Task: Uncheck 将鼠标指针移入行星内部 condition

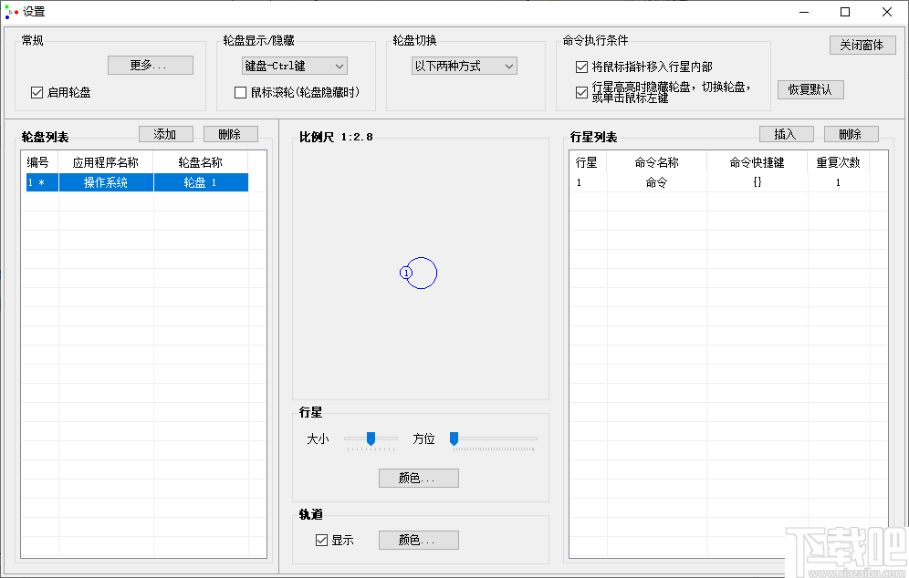Action: (580, 66)
